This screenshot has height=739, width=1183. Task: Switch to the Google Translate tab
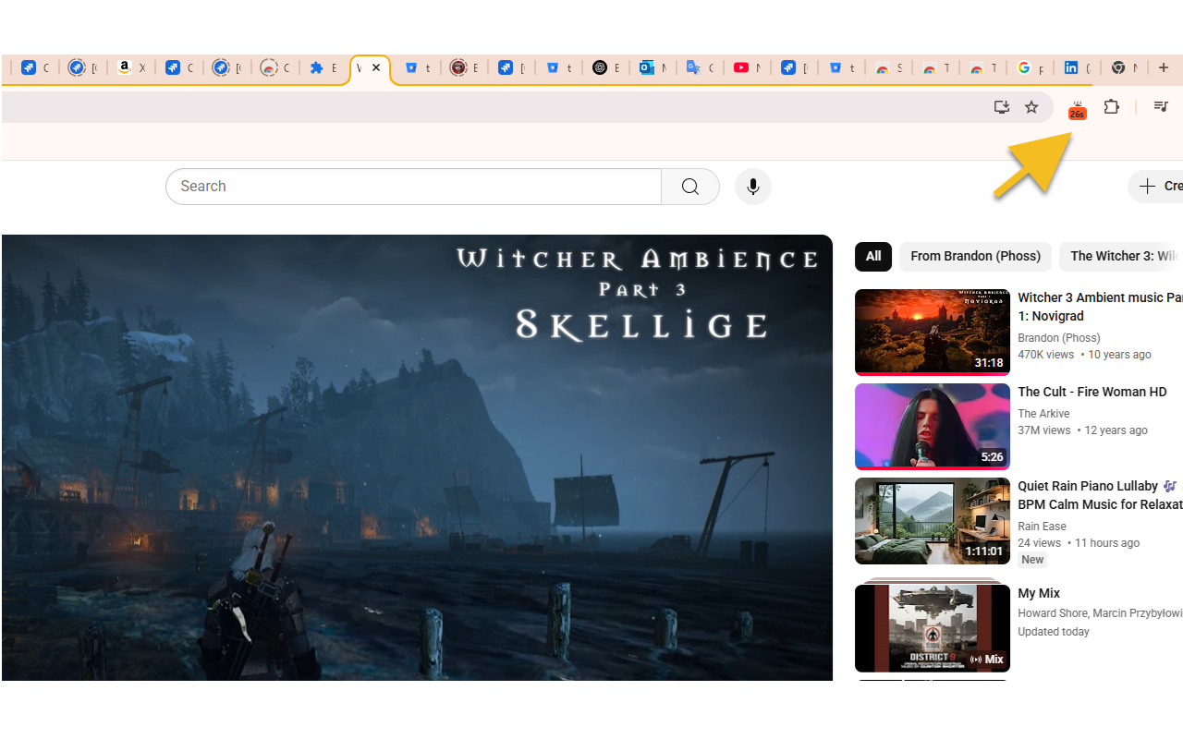pyautogui.click(x=700, y=67)
